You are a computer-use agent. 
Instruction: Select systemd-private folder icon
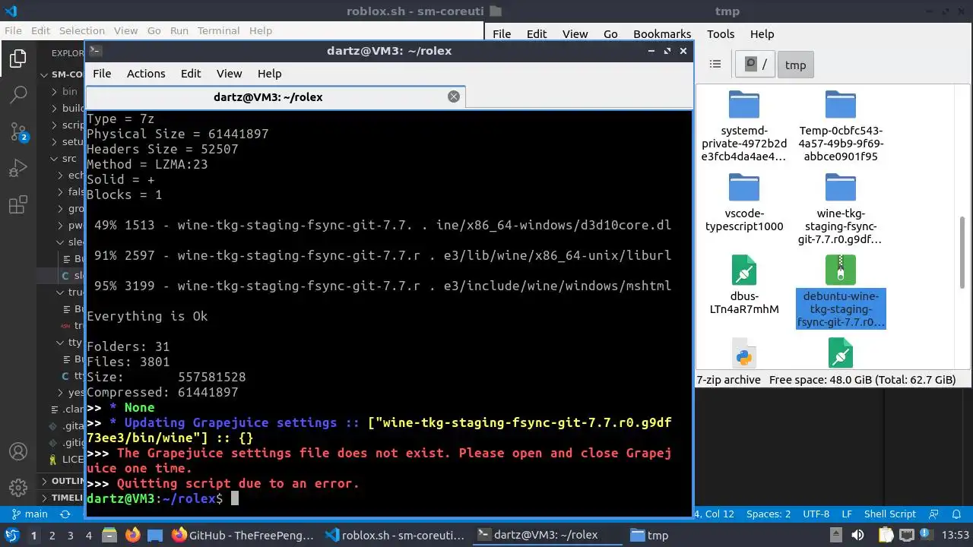tap(743, 105)
